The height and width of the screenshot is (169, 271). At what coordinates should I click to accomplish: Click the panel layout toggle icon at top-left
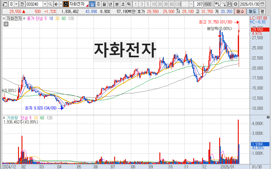(x=5, y=4)
